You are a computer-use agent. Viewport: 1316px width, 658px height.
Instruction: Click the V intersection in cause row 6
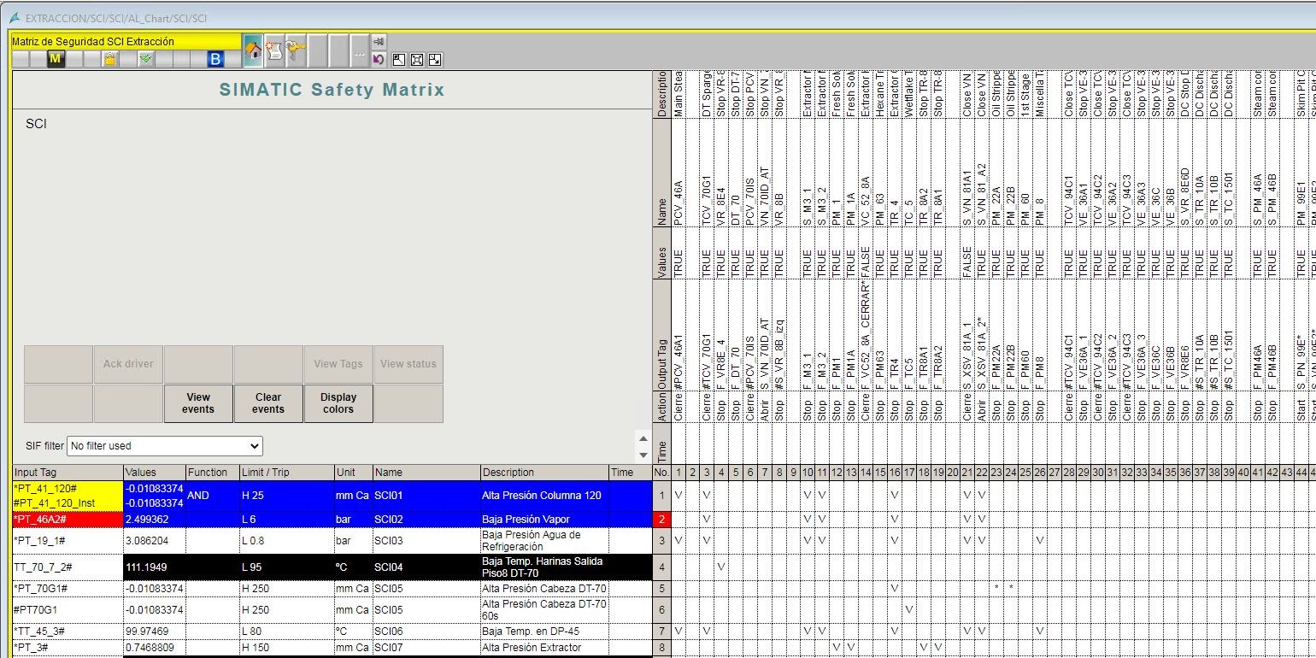pyautogui.click(x=909, y=610)
